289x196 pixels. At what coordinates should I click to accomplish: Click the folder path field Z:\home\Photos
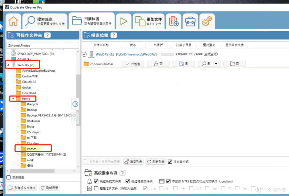pyautogui.click(x=43, y=45)
